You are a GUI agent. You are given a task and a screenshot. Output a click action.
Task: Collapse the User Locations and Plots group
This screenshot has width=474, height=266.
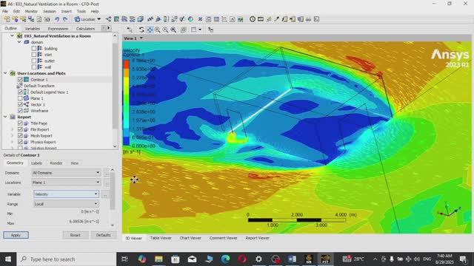5,73
